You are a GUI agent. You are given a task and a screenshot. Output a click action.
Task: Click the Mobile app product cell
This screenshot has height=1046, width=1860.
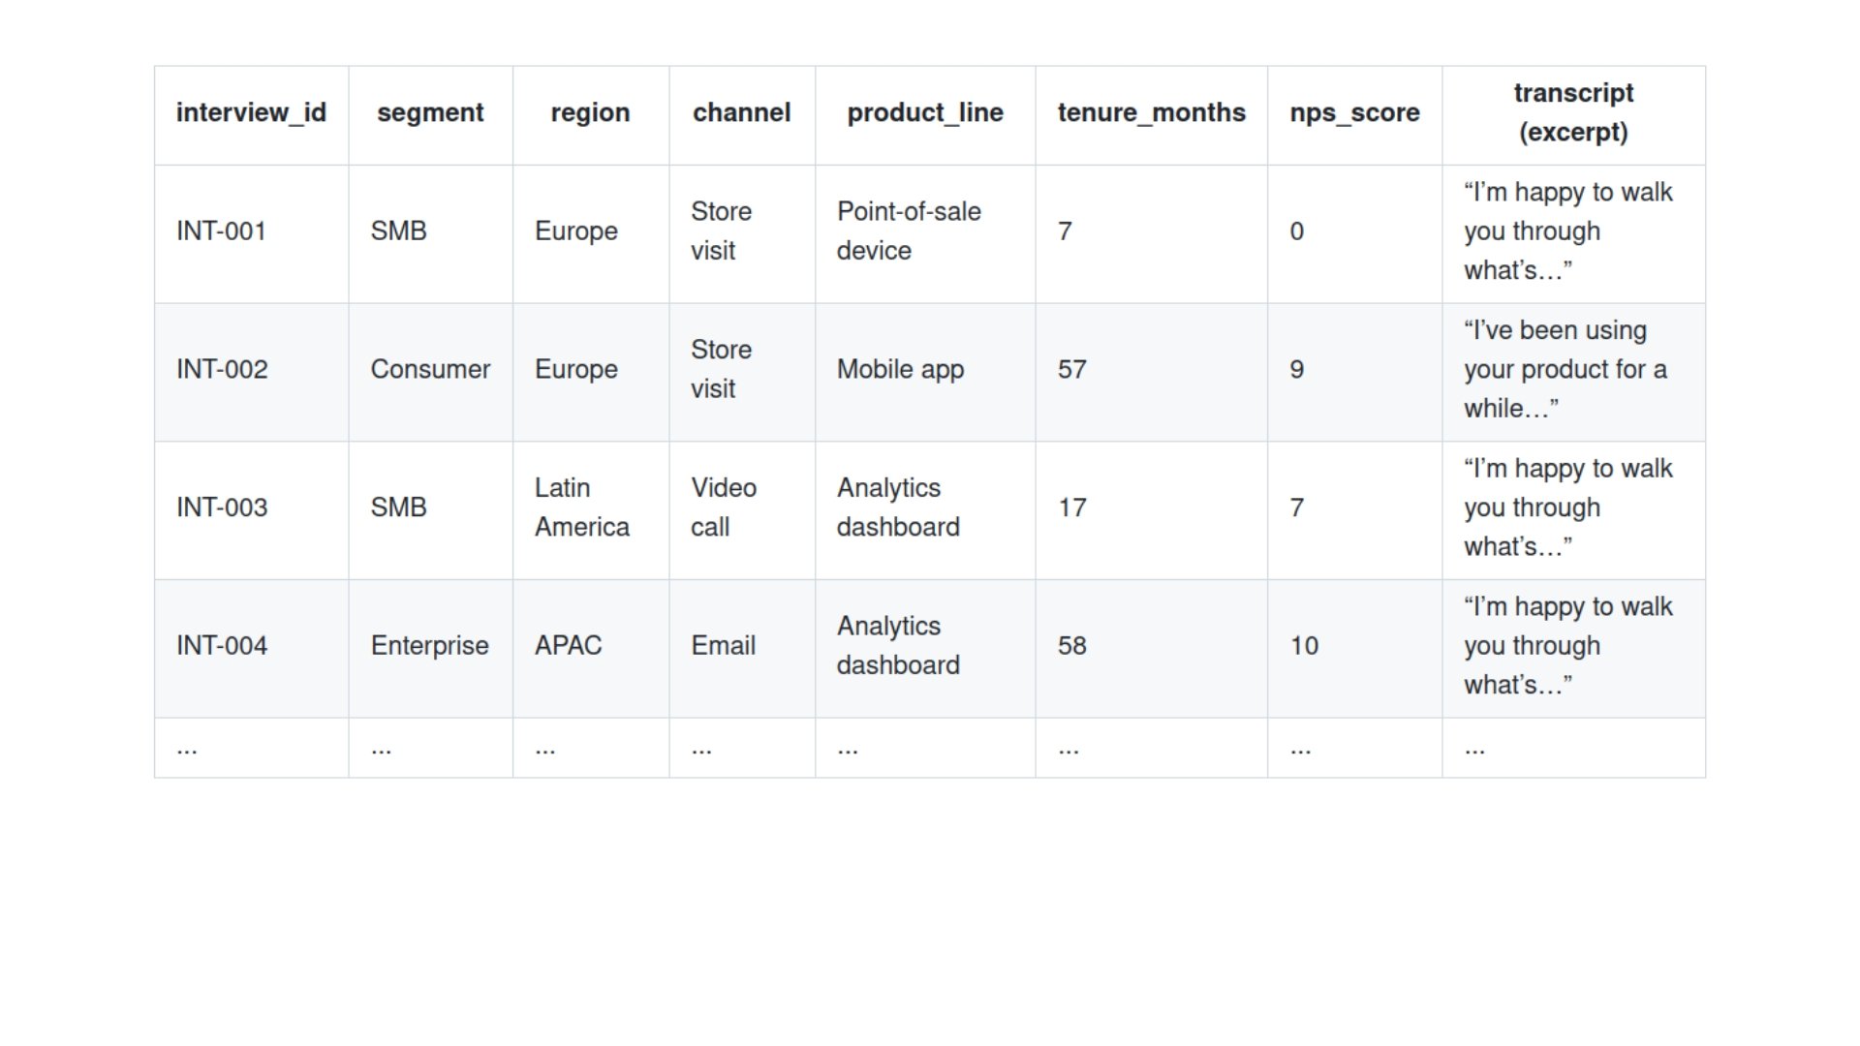coord(900,370)
